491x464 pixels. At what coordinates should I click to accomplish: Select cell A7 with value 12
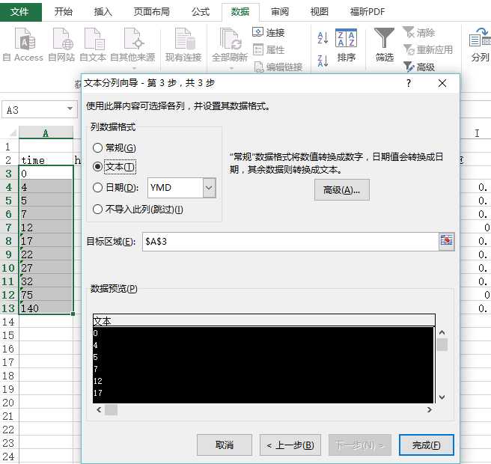pyautogui.click(x=46, y=228)
